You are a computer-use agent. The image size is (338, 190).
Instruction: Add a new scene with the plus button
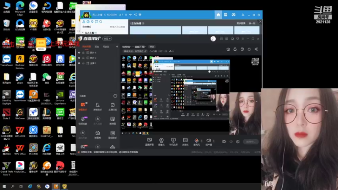(x=117, y=46)
